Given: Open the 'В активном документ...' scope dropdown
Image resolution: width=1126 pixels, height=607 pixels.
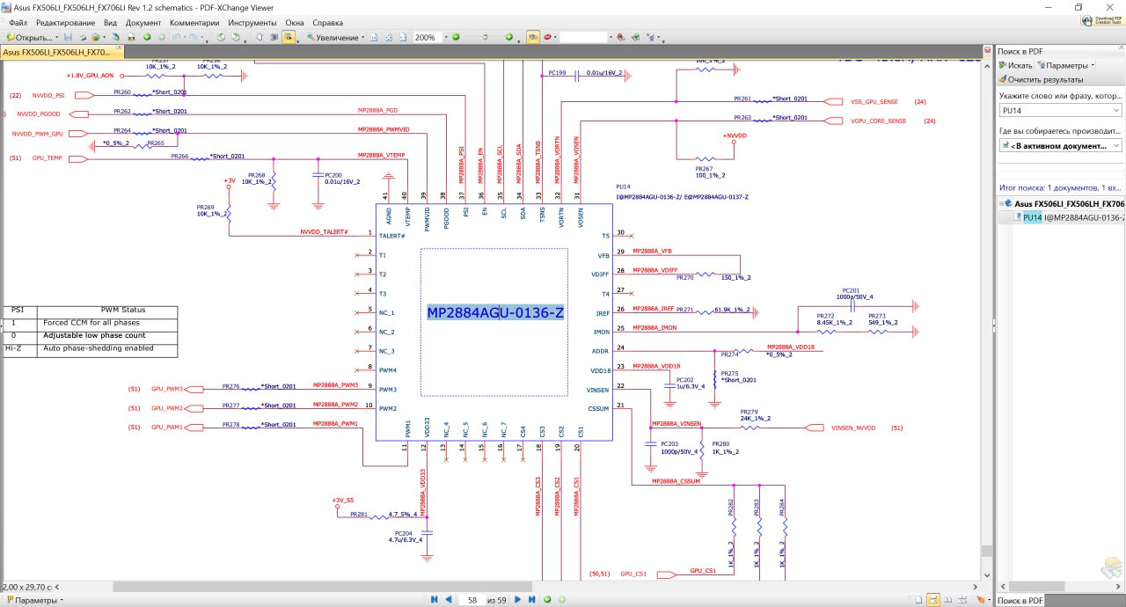Looking at the screenshot, I should pos(1060,145).
